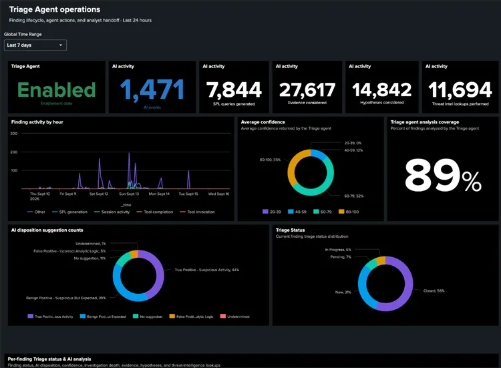
Task: Click the False Positive legend swatch
Action: pos(172,317)
